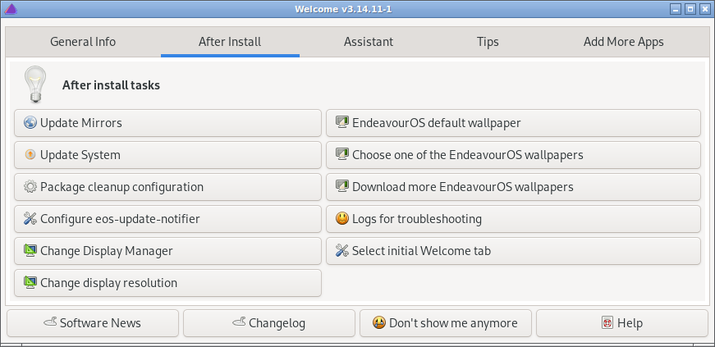Click the globe icon beside Update Mirrors
The height and width of the screenshot is (347, 715).
[x=30, y=123]
